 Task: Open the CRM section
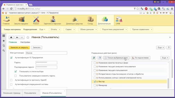119,20
